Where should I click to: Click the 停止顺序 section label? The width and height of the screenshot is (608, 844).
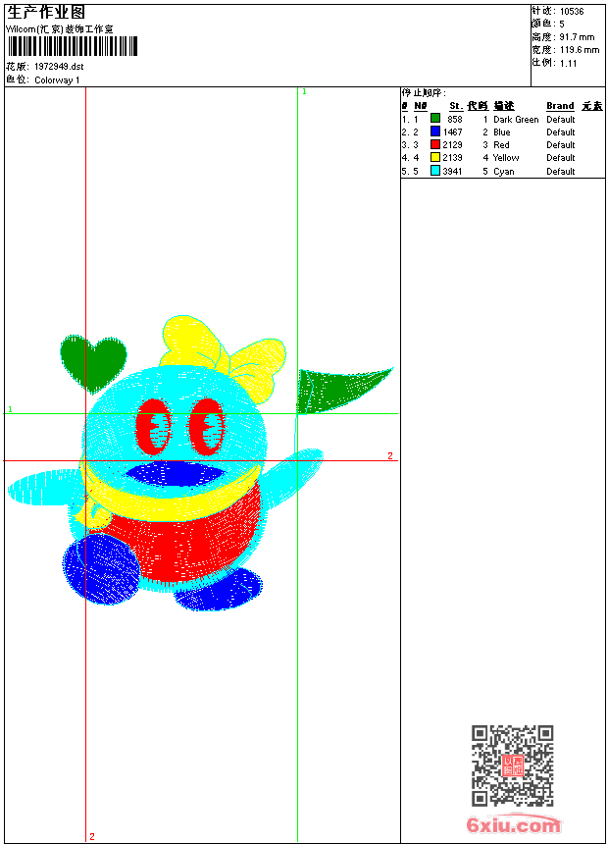[424, 93]
